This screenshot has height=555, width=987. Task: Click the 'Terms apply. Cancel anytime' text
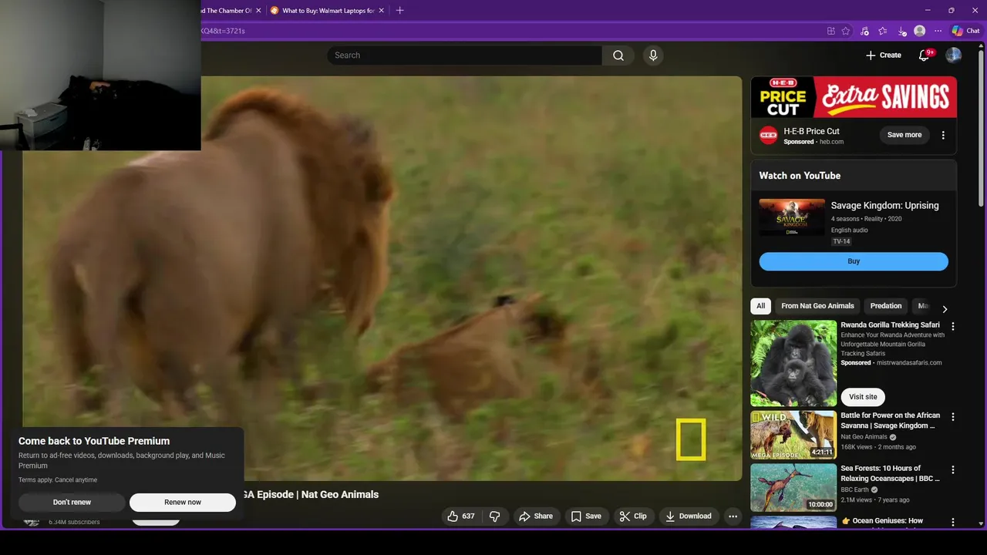pyautogui.click(x=58, y=480)
